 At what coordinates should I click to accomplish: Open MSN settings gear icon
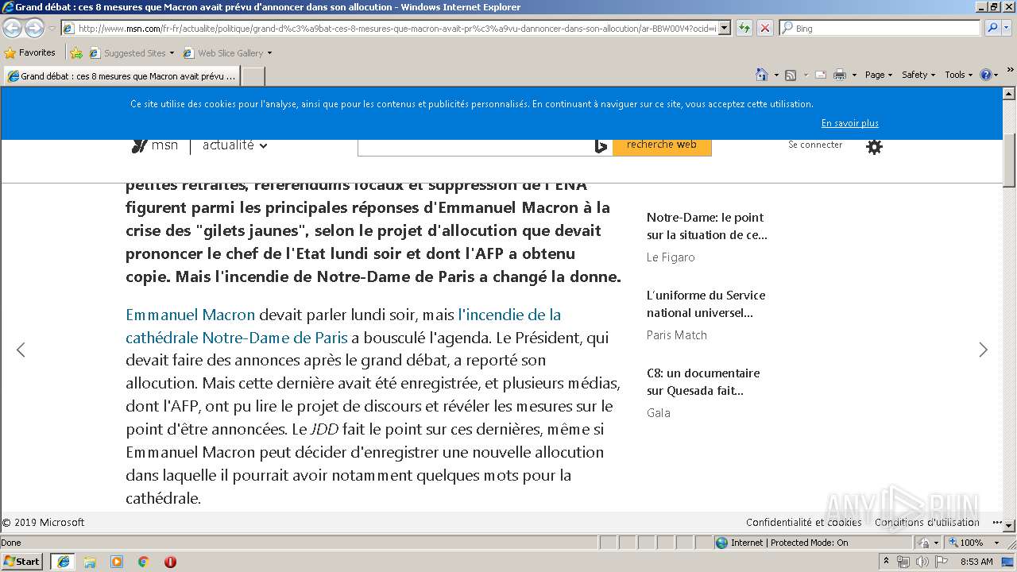(x=874, y=146)
